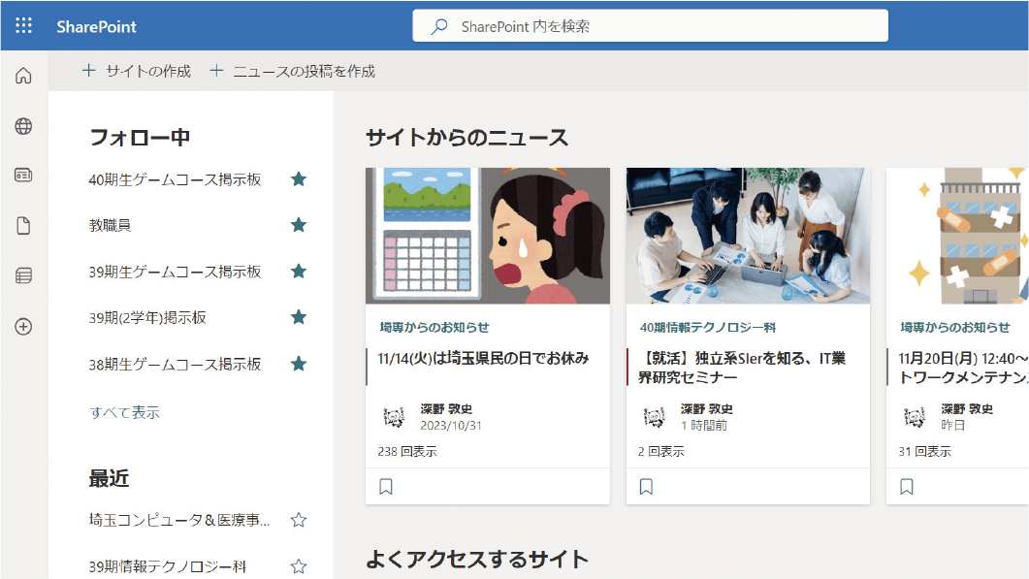Unfollow 教職員 via star
This screenshot has width=1029, height=579.
click(299, 225)
